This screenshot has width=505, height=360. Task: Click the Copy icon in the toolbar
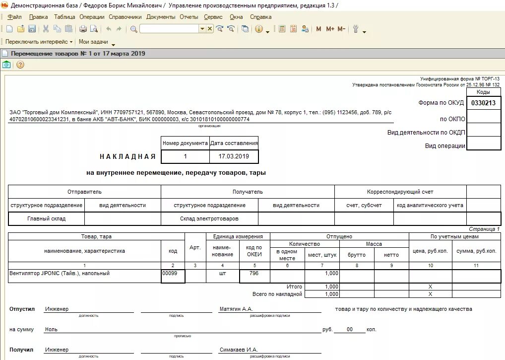pyautogui.click(x=58, y=29)
